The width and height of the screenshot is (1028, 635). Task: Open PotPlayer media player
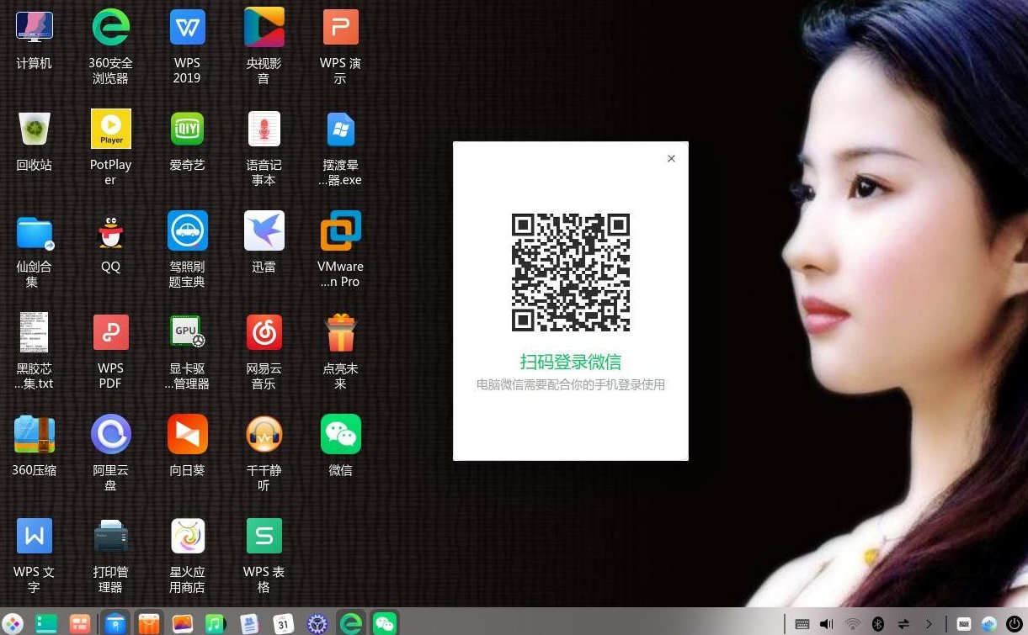pyautogui.click(x=110, y=129)
